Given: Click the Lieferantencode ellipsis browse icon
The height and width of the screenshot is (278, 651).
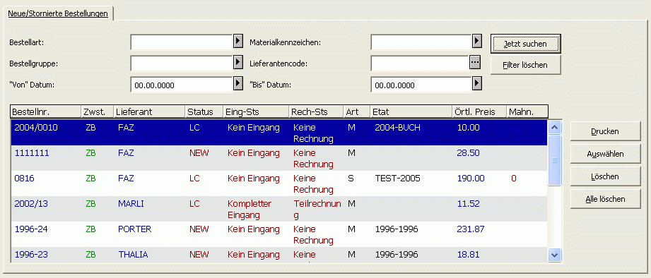Looking at the screenshot, I should [x=474, y=63].
